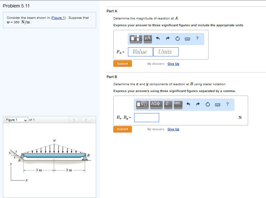Image resolution: width=266 pixels, height=198 pixels.
Task: Select the vec vector notation tool
Action: [177, 104]
